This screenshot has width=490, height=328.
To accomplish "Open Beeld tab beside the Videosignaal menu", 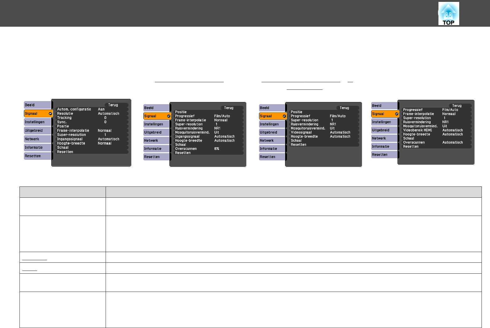I will [x=272, y=108].
